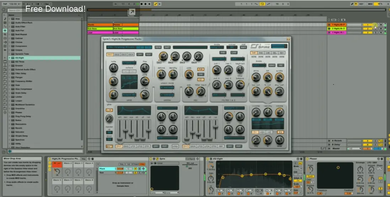390x197 pixels.
Task: Select 'Limiter' in the browser list
Action: (18, 97)
